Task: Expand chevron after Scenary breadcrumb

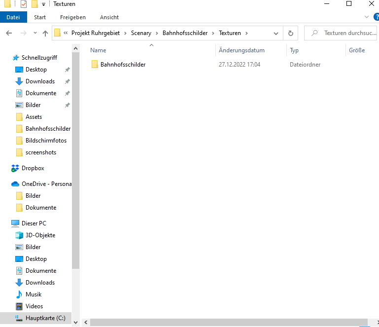Action: pyautogui.click(x=157, y=34)
